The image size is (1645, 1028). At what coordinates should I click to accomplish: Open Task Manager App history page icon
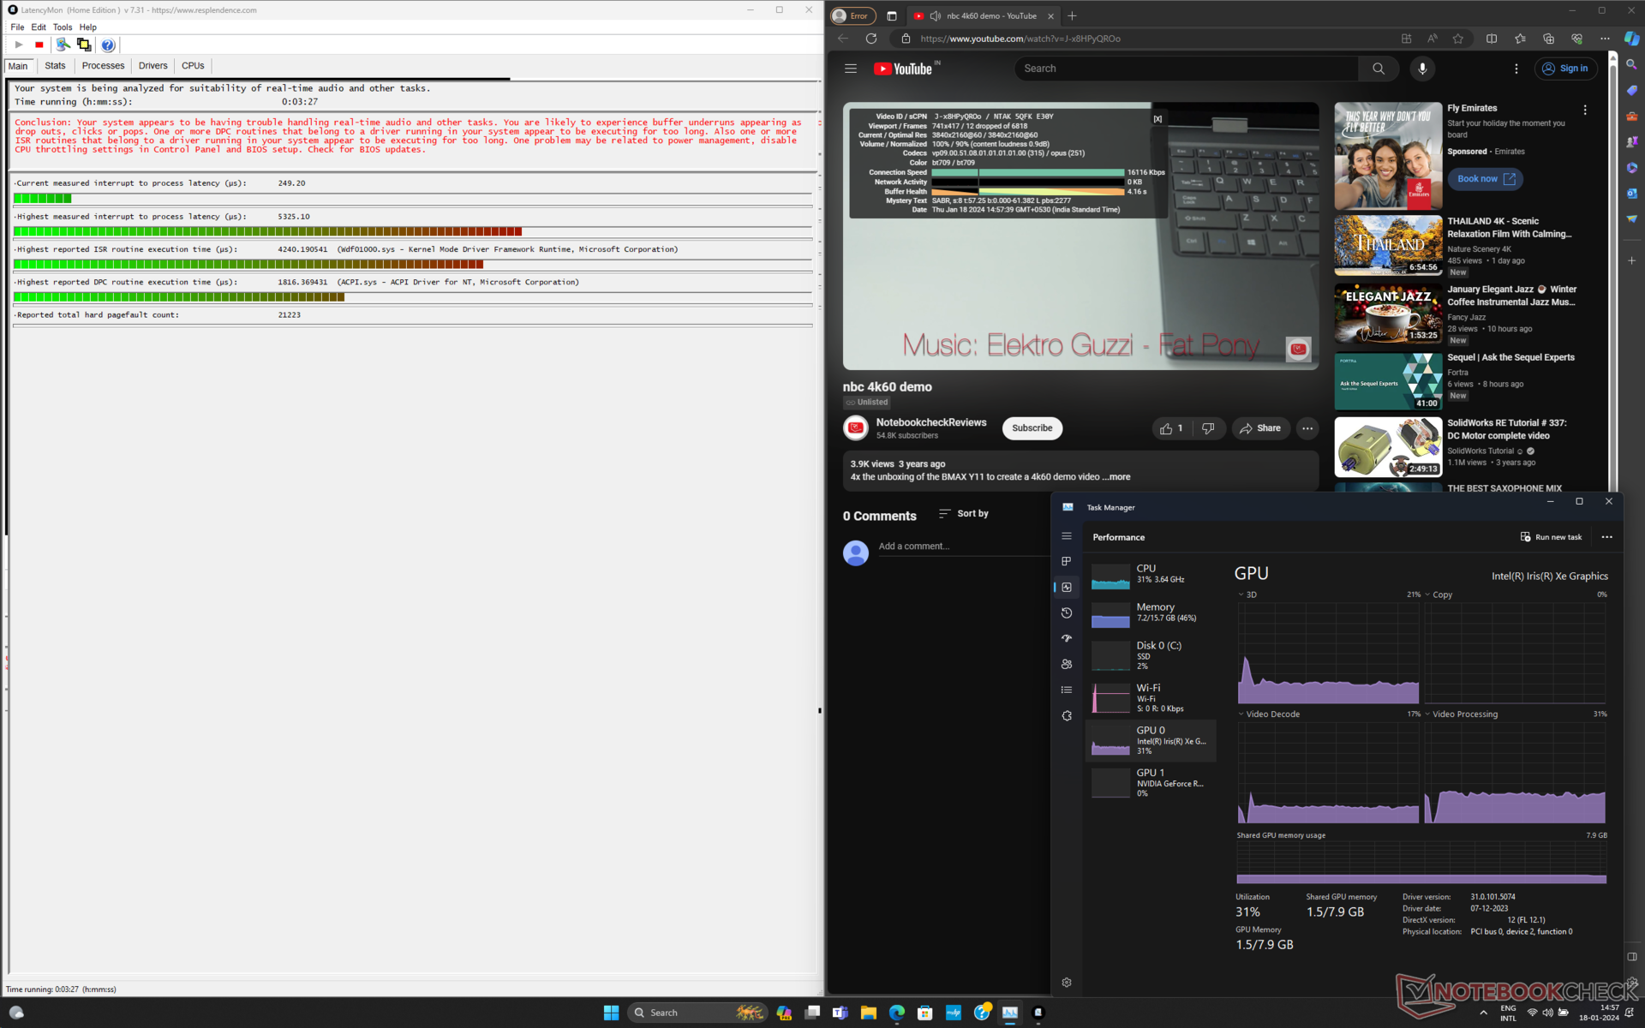[1067, 613]
